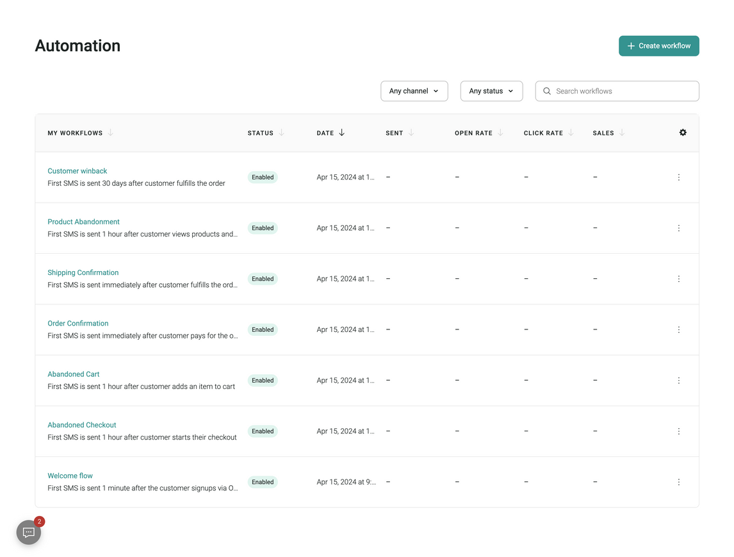Focus the Search workflows field
Viewport: 734px width, 557px height.
point(617,91)
